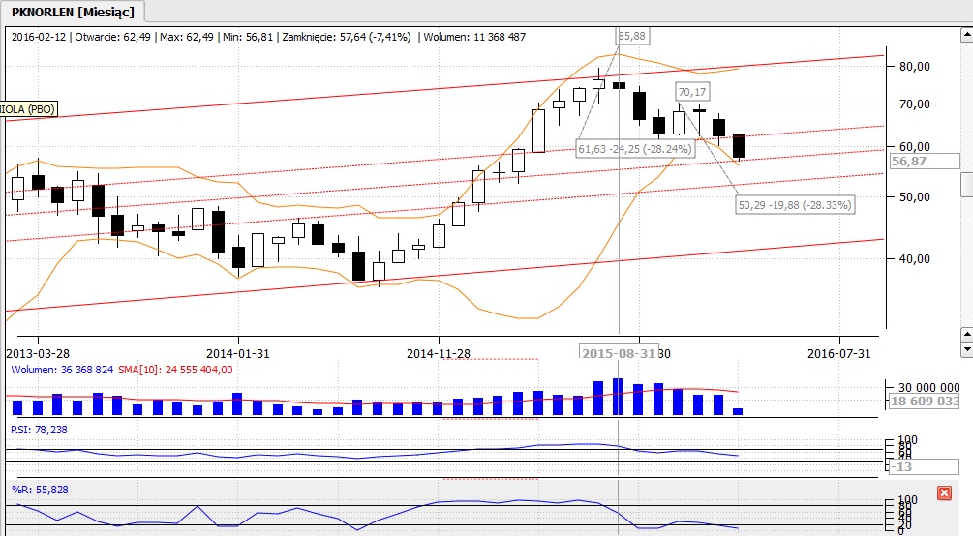Image resolution: width=973 pixels, height=536 pixels.
Task: Click the 50,29 -19,88 (-28.33%) measurement label
Action: (795, 205)
